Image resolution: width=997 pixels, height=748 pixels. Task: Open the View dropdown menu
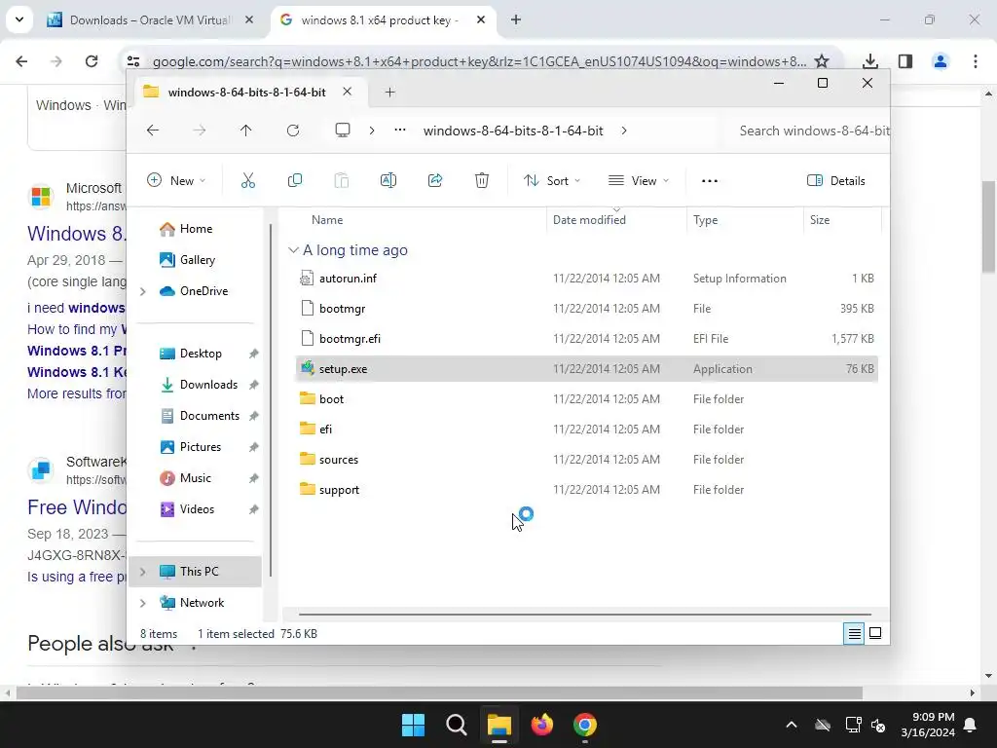639,180
